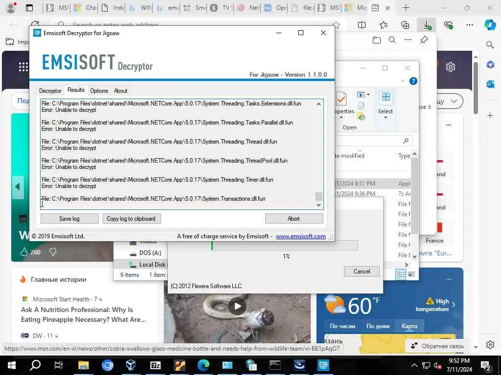Open the Edge Collections icon
The height and width of the screenshot is (375, 501).
point(405,25)
